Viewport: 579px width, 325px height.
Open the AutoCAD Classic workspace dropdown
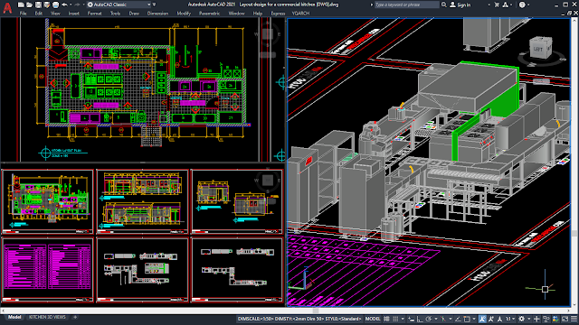click(119, 5)
